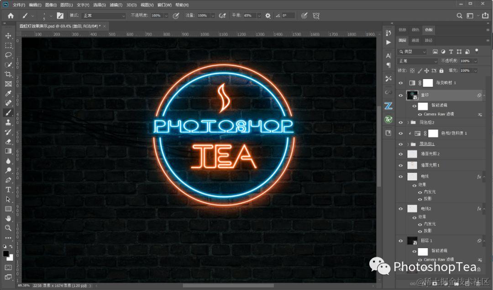Click the Home button in options bar
493x290 pixels.
point(10,16)
